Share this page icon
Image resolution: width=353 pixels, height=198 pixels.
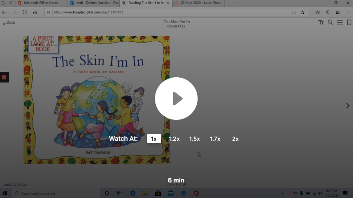click(x=338, y=12)
